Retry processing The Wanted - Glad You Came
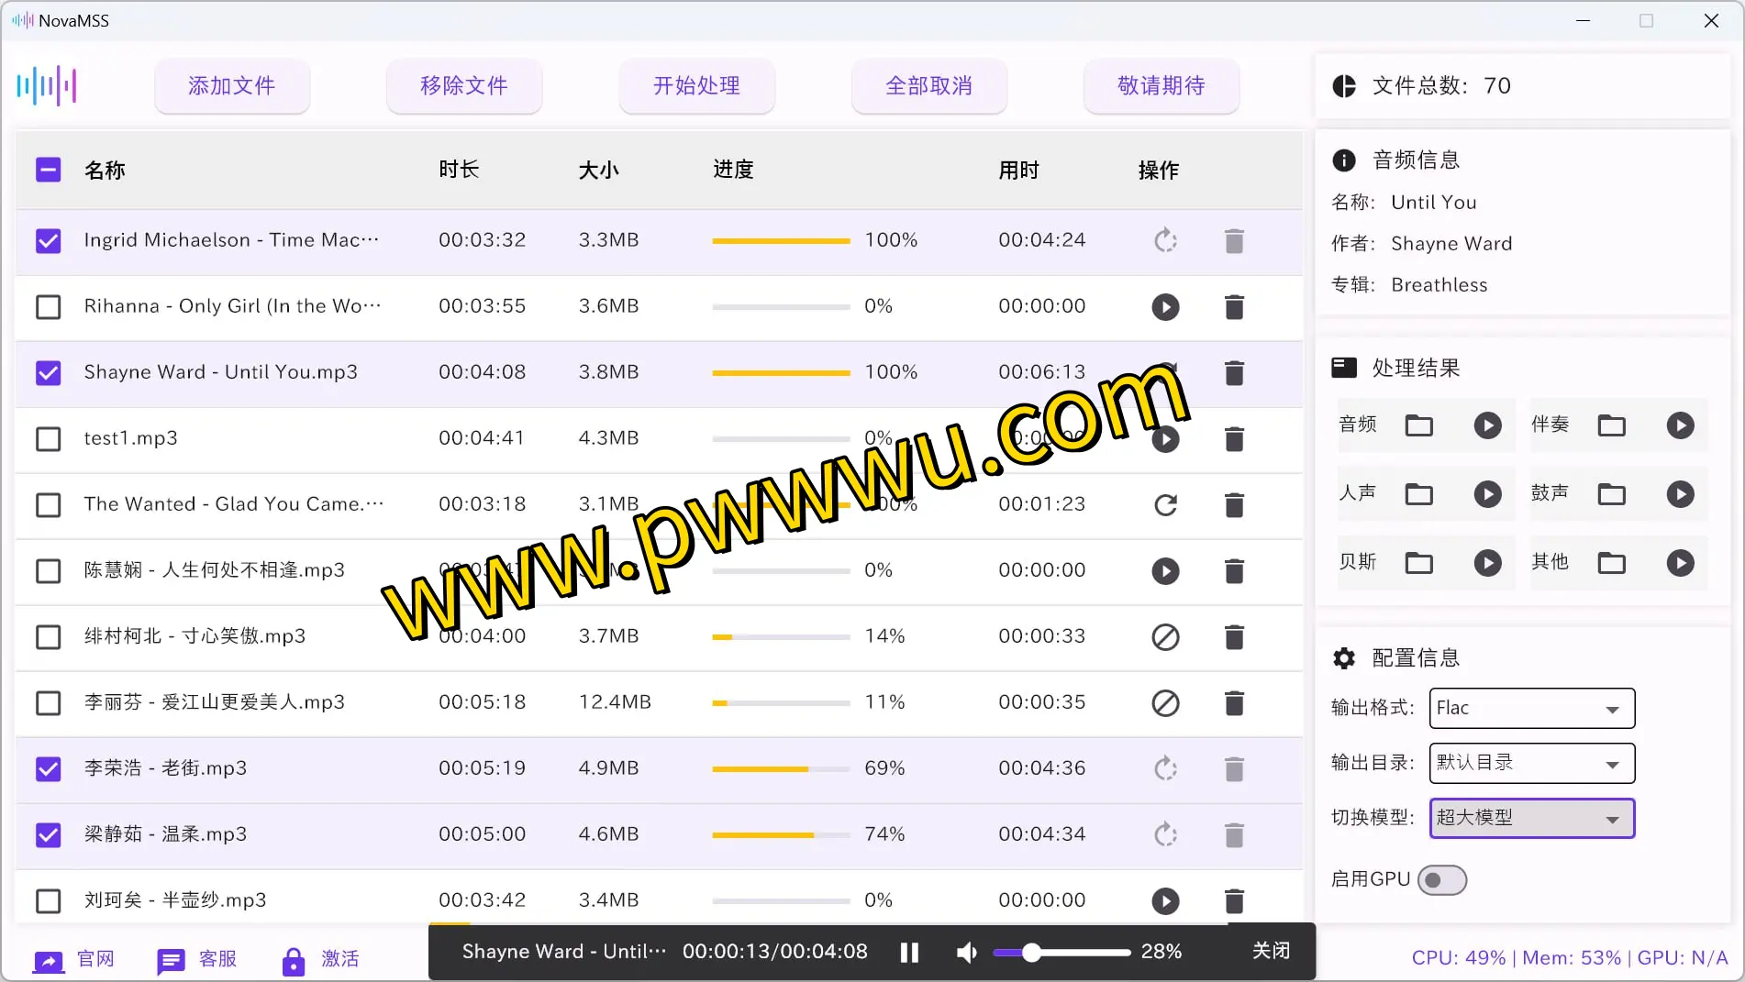Image resolution: width=1745 pixels, height=982 pixels. [x=1165, y=505]
